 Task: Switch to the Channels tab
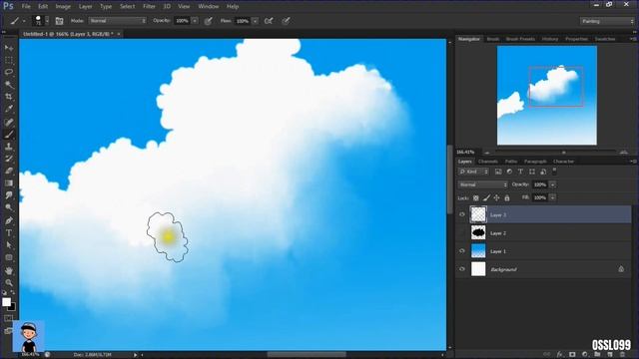(488, 162)
